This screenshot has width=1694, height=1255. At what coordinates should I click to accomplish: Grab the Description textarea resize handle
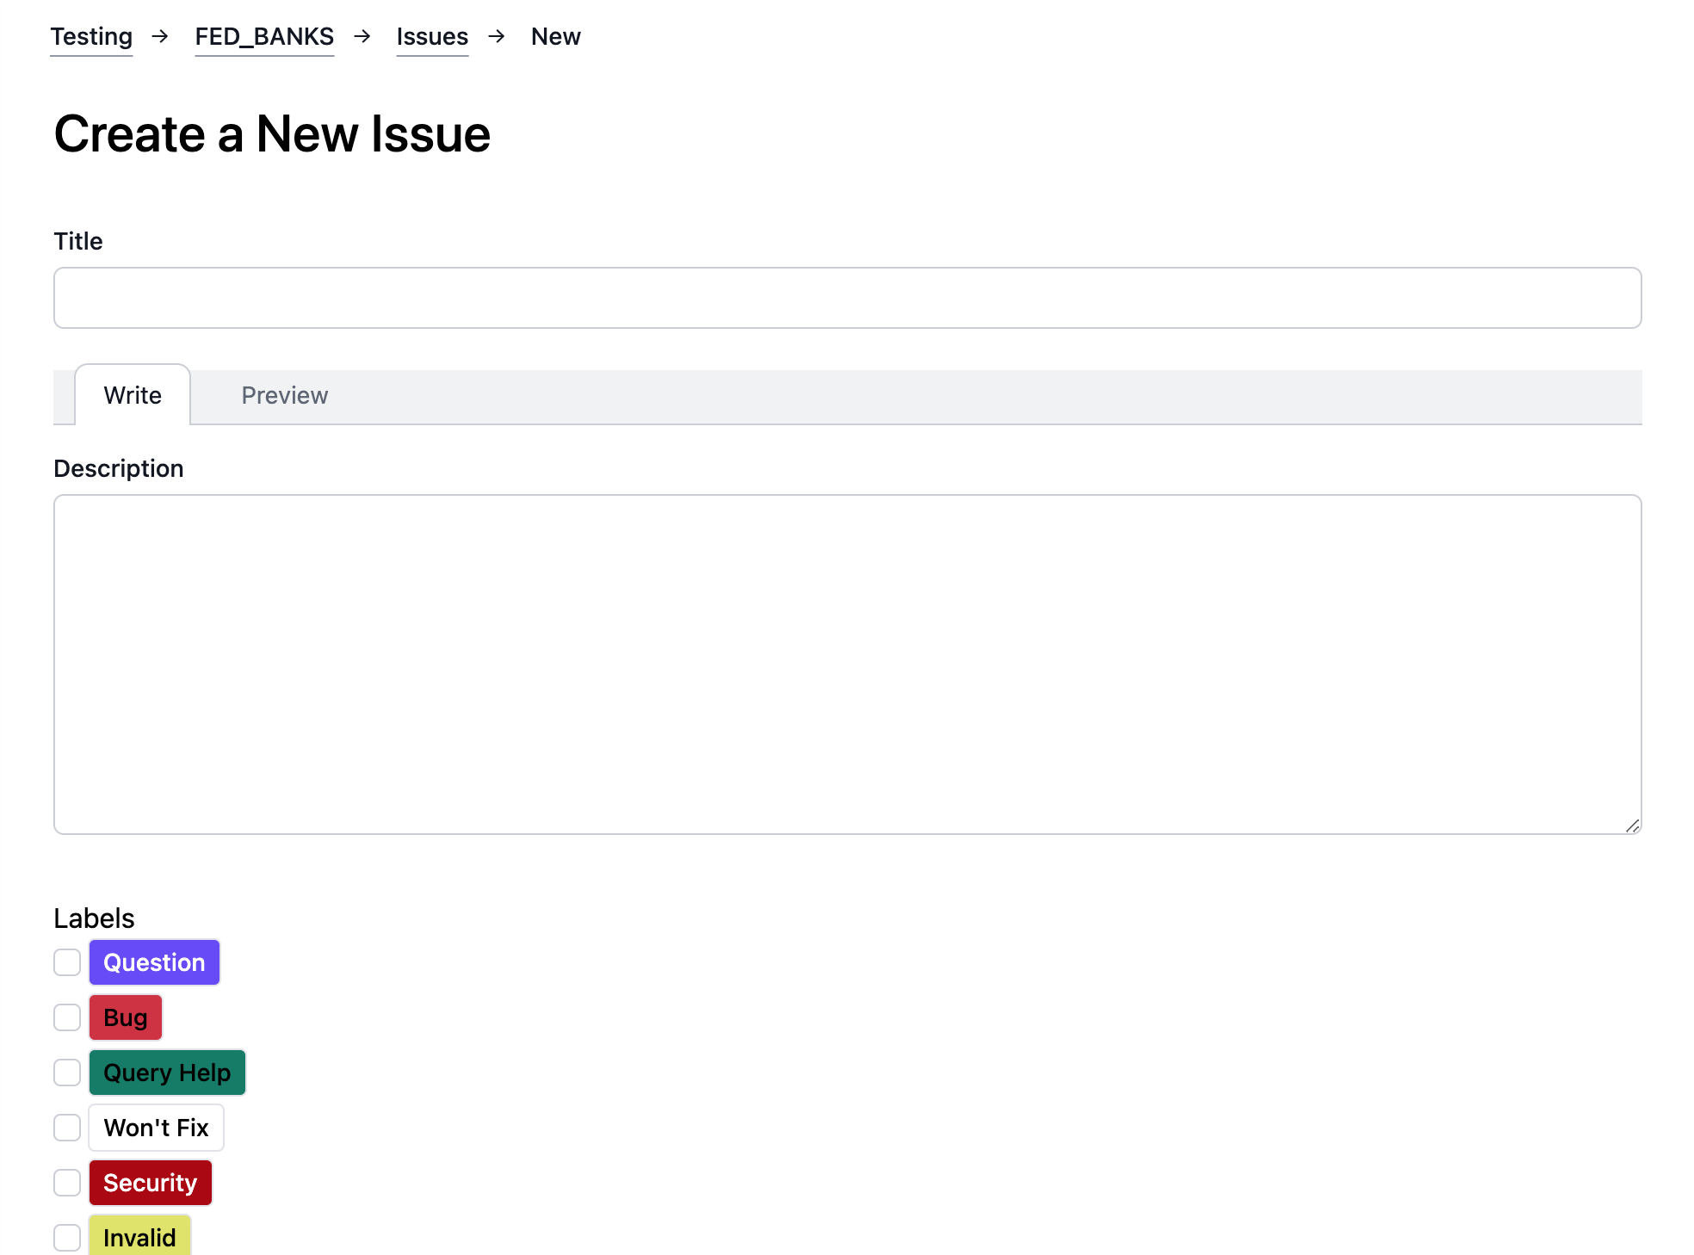[x=1632, y=825]
